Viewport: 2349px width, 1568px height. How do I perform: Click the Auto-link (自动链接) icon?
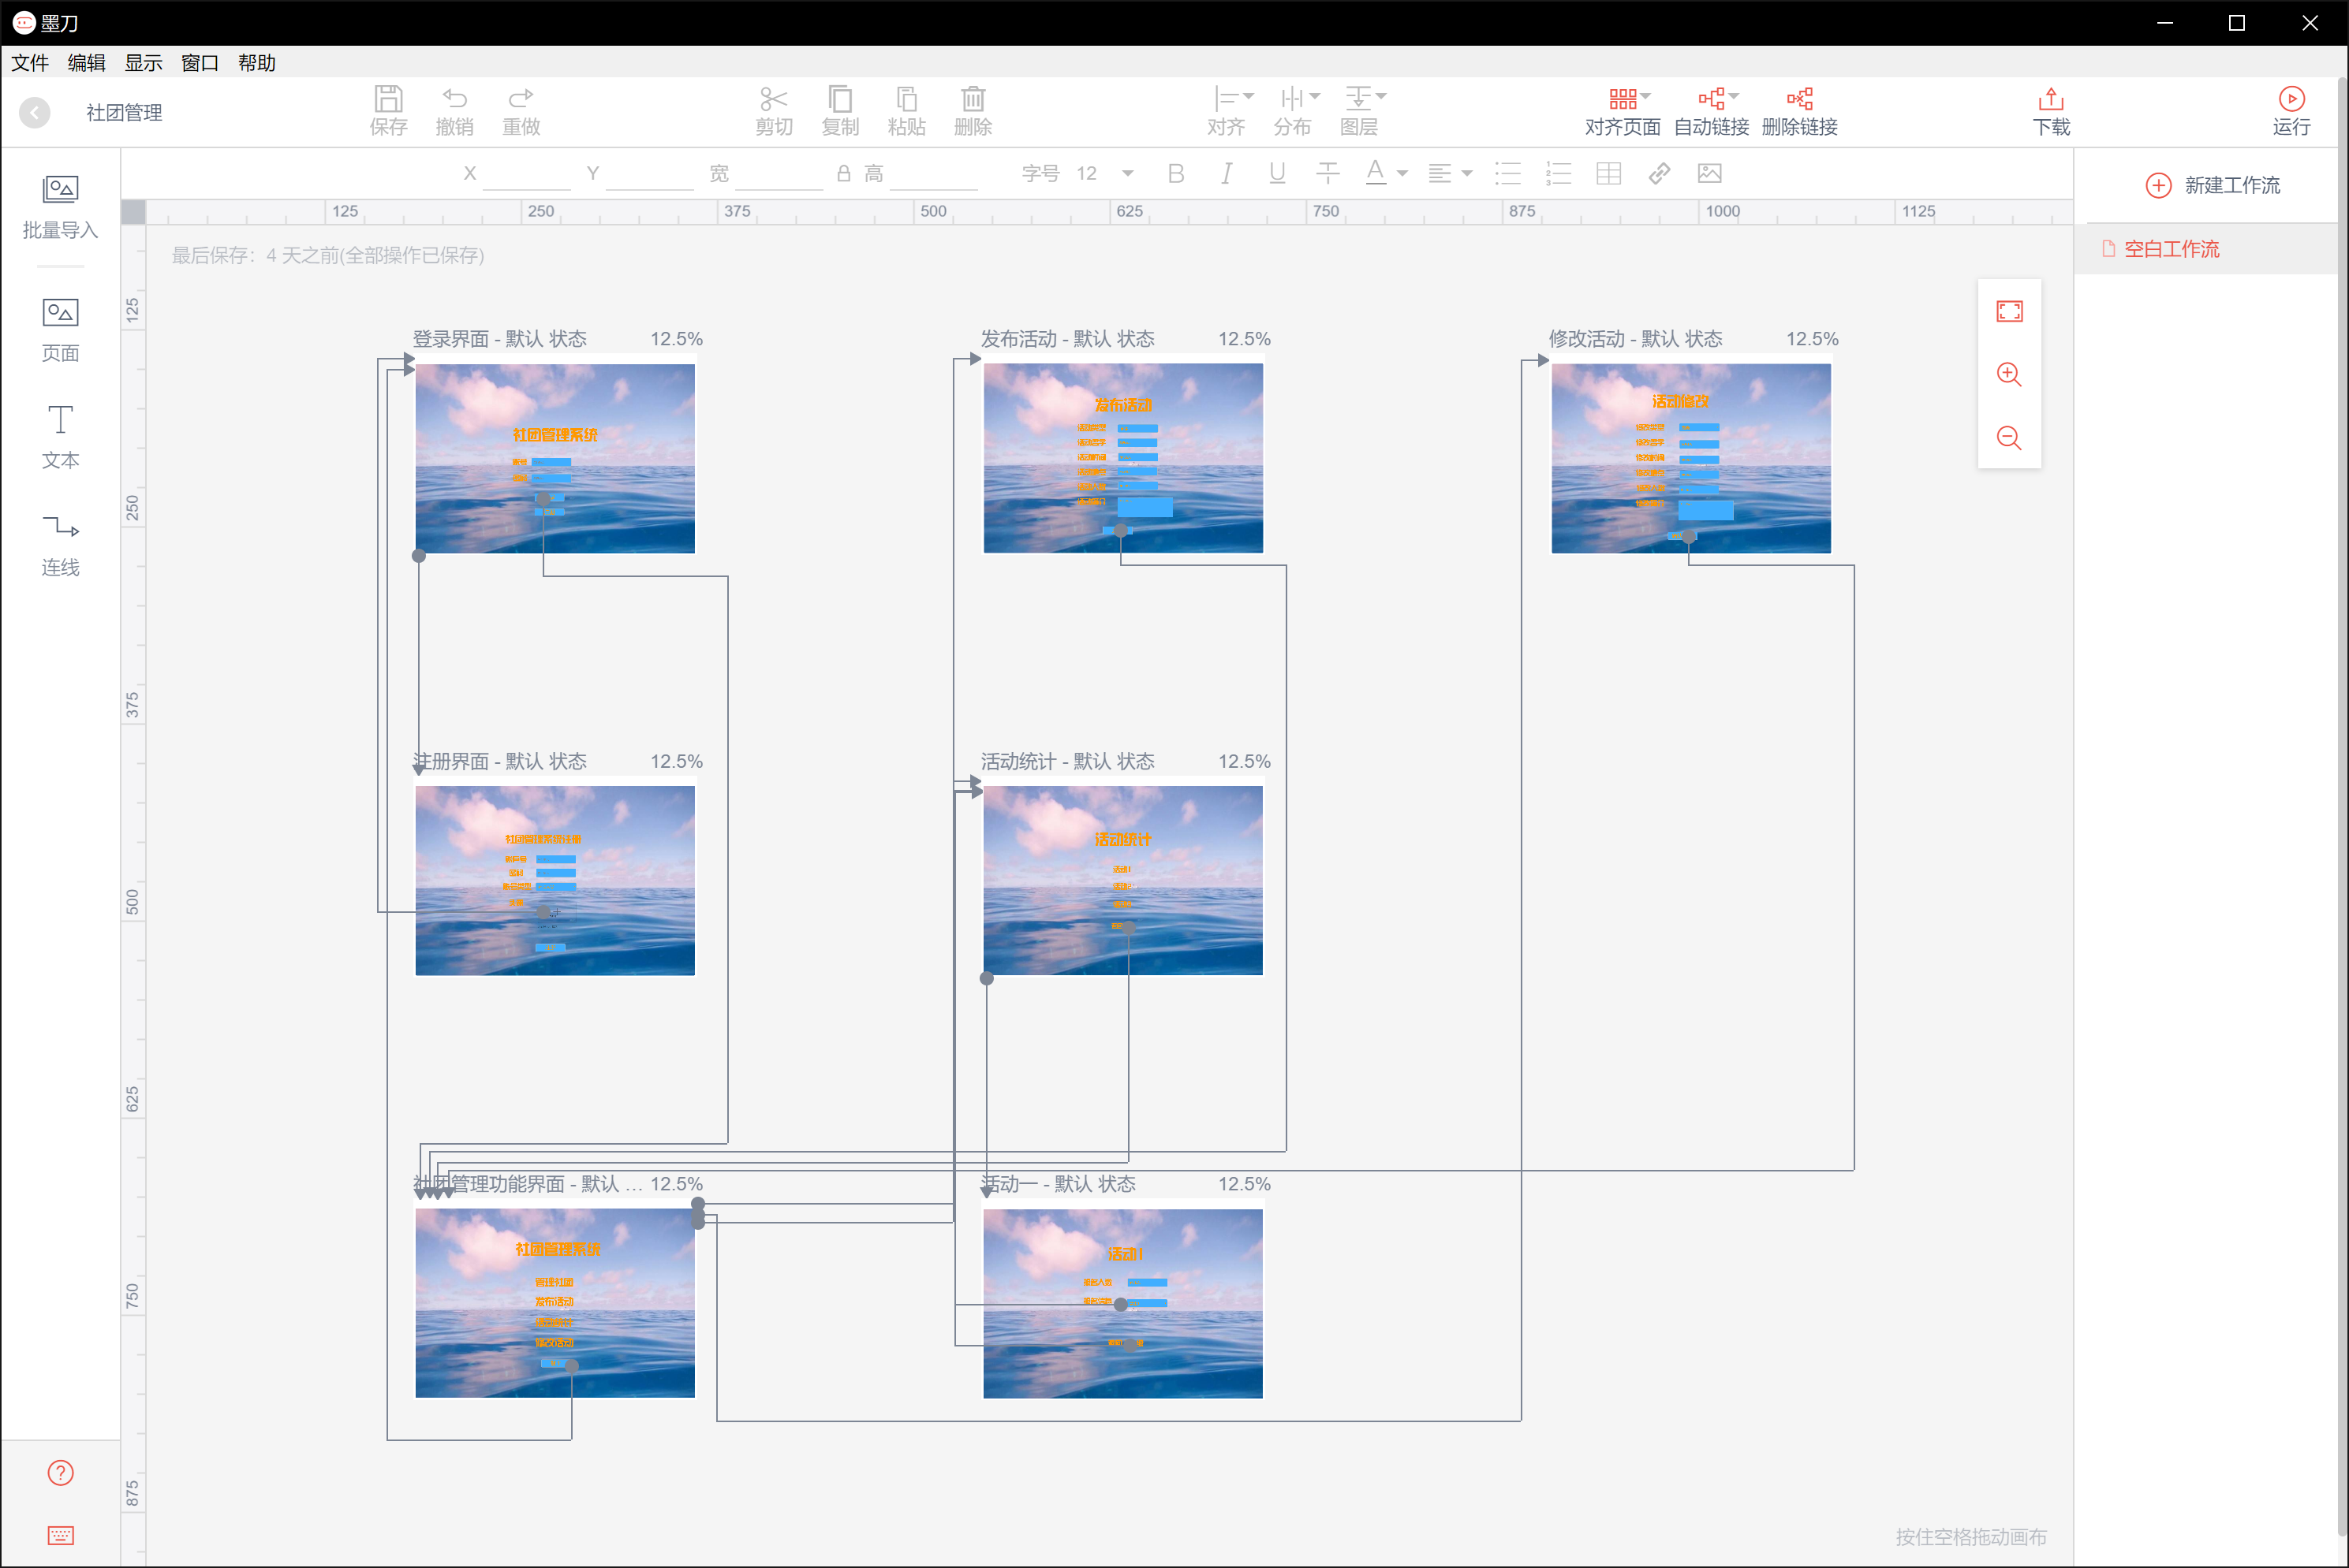(x=1710, y=99)
